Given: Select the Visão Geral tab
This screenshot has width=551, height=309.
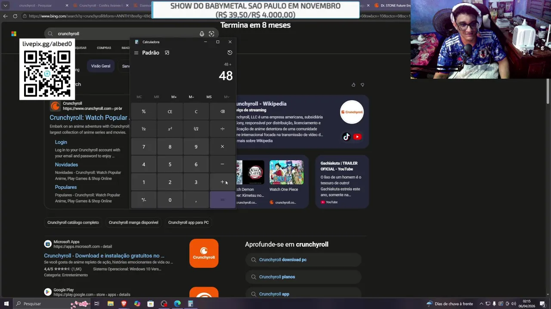Looking at the screenshot, I should click(101, 66).
